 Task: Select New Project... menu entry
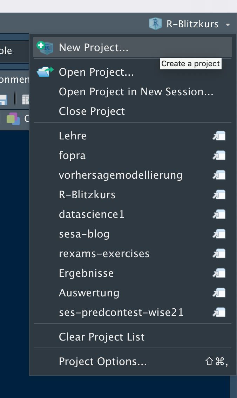coord(94,48)
